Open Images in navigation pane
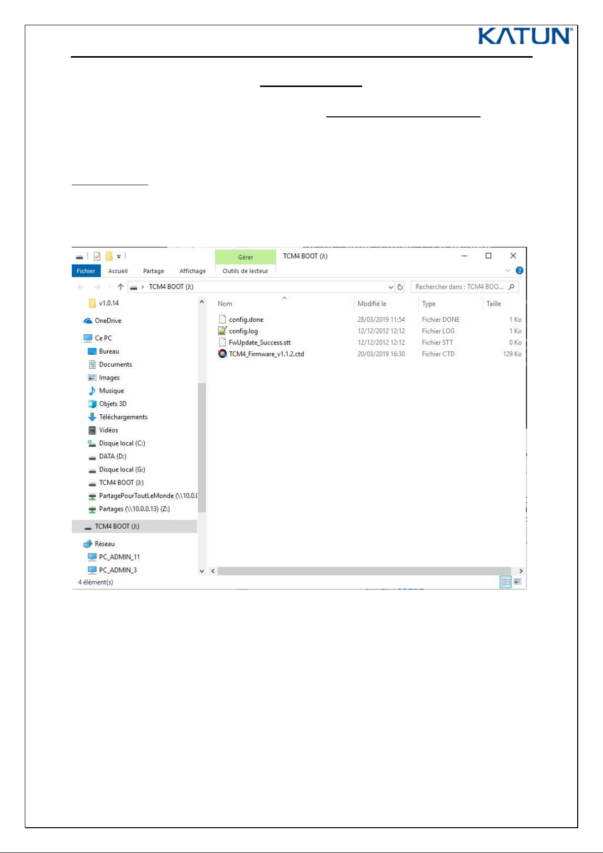Screen dimensions: 603x853 tap(109, 377)
